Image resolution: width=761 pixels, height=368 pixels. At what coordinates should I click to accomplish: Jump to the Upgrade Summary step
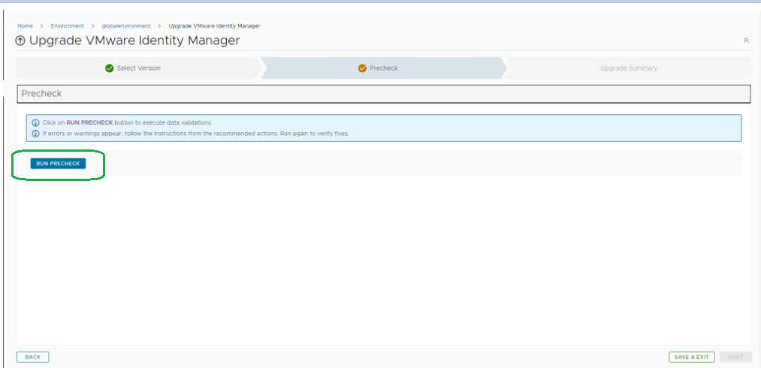pyautogui.click(x=628, y=68)
